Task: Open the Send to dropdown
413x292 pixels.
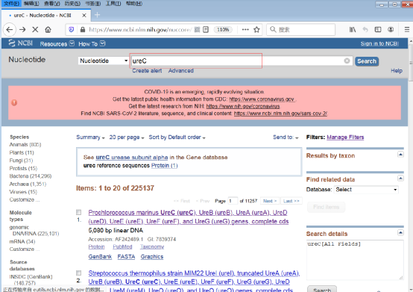Action: (x=286, y=137)
